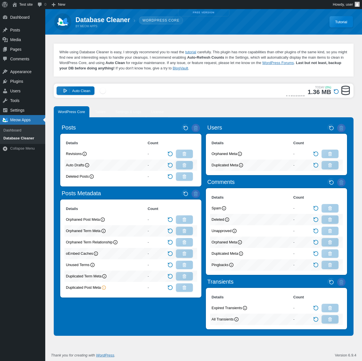Refresh the database size next to 1.36 MB
Screen dimensions: 362x361
point(336,91)
